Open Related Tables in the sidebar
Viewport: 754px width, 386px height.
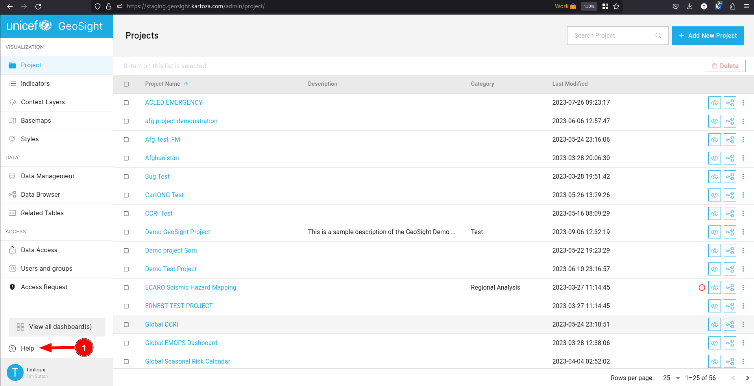click(x=57, y=213)
